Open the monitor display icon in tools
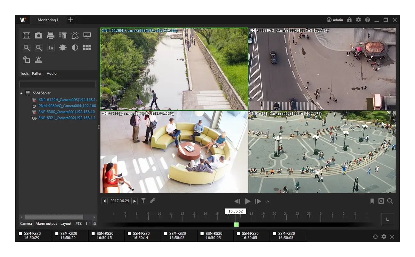The image size is (415, 257). click(x=87, y=35)
